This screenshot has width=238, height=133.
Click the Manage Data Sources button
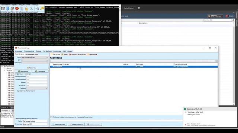215,16
